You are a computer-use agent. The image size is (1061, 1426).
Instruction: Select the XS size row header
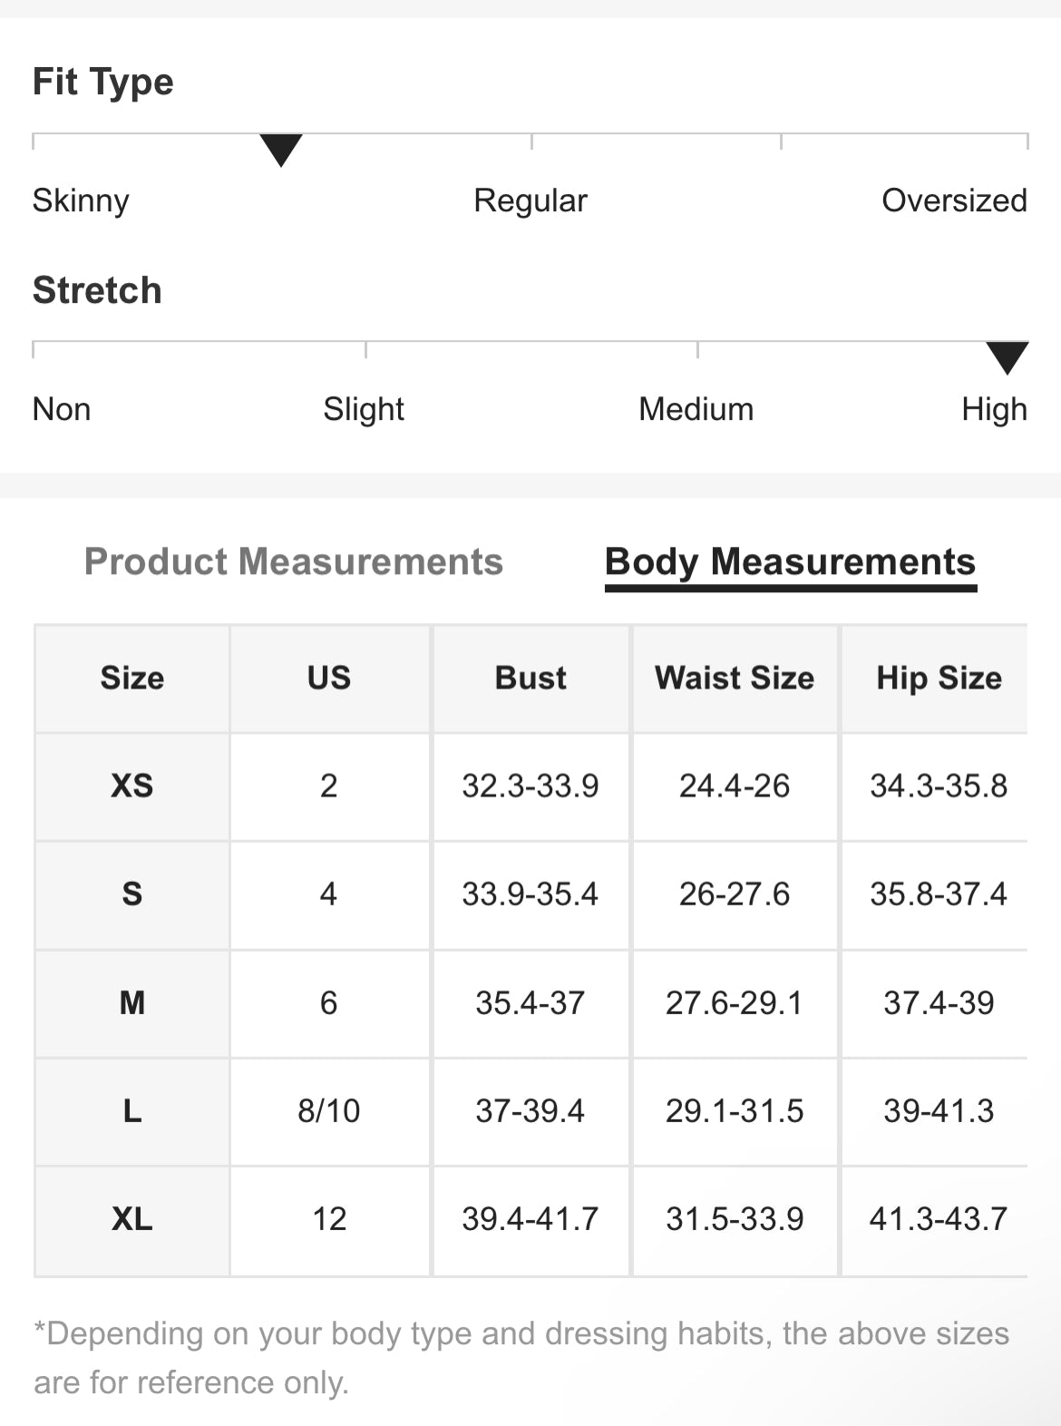click(132, 786)
